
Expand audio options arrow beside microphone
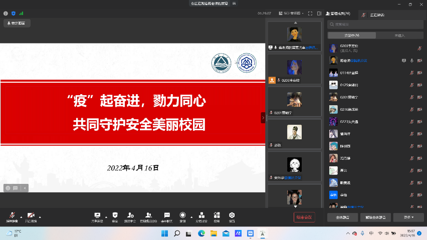point(21,217)
